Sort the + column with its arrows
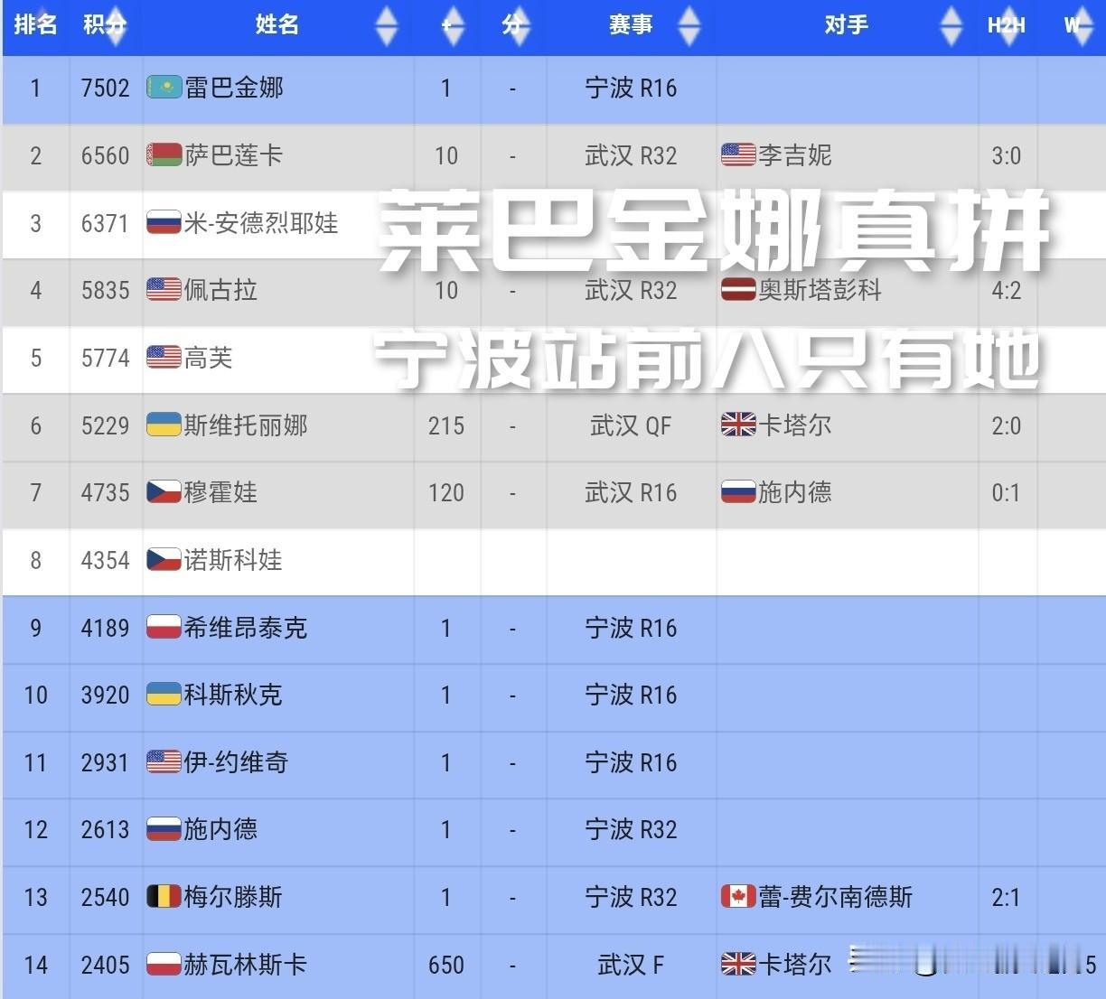Screen dimensions: 1106x999 coord(453,25)
